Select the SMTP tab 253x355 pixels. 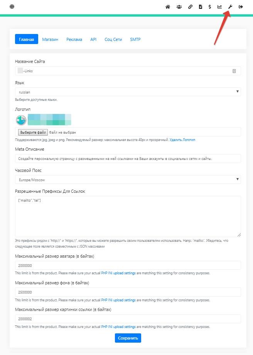coord(135,39)
